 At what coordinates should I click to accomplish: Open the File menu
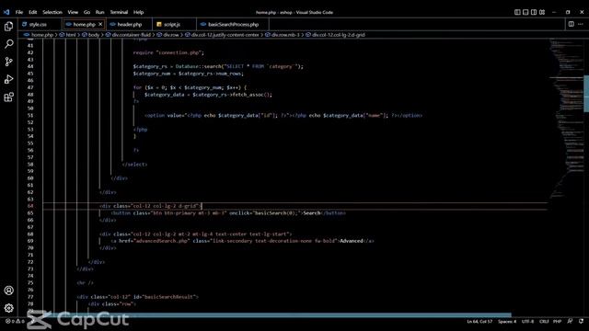pyautogui.click(x=19, y=12)
